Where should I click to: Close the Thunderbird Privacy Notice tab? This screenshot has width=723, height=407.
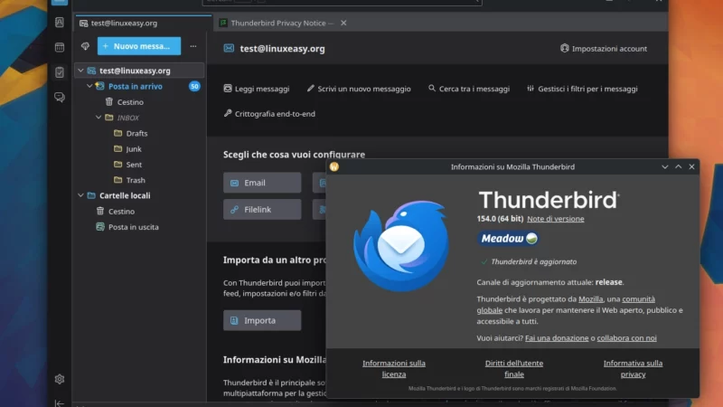click(343, 24)
